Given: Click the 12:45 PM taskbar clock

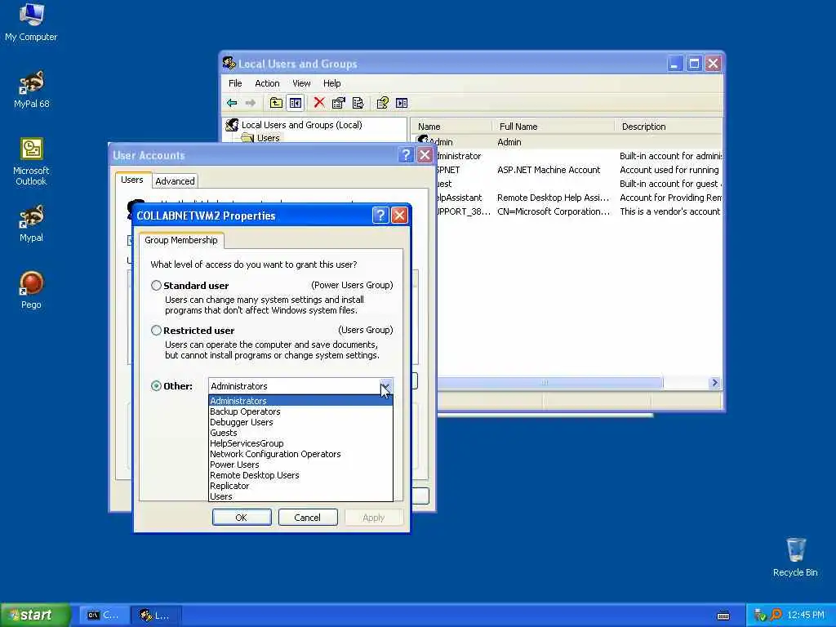Looking at the screenshot, I should point(806,615).
